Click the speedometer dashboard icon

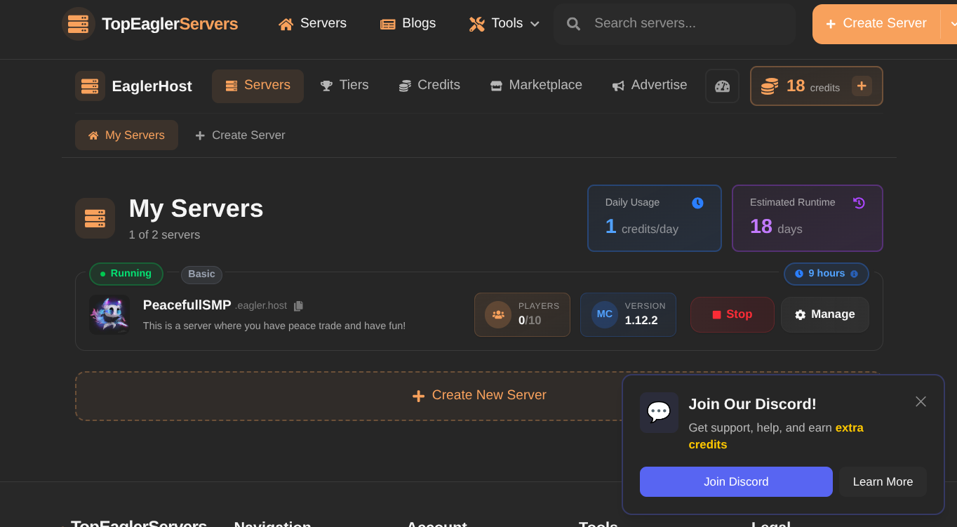click(722, 86)
